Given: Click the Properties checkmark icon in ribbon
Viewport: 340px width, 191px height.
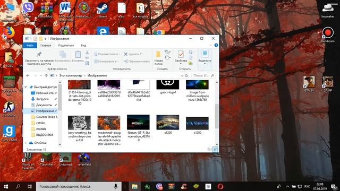Looking at the screenshot, I should (181, 54).
